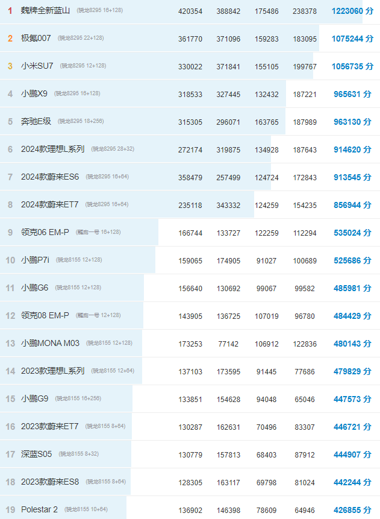Open the Polestar 2 entry

point(39,510)
